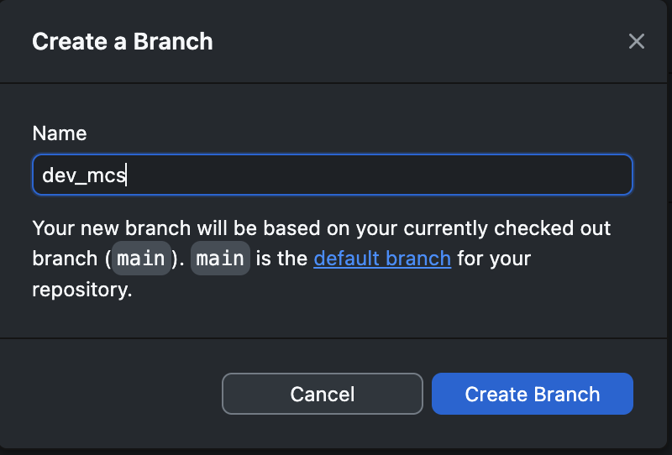672x455 pixels.
Task: Click the Name field label
Action: coord(59,133)
